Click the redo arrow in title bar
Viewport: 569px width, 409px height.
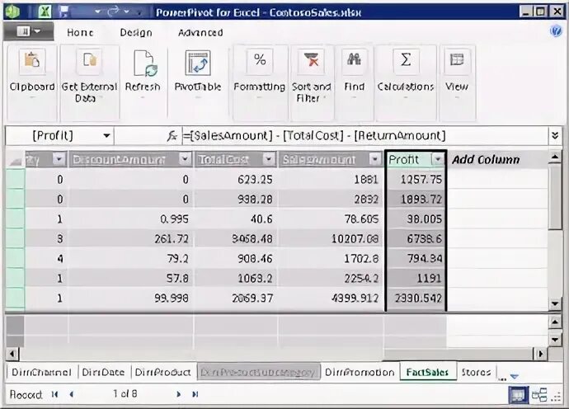pyautogui.click(x=113, y=12)
